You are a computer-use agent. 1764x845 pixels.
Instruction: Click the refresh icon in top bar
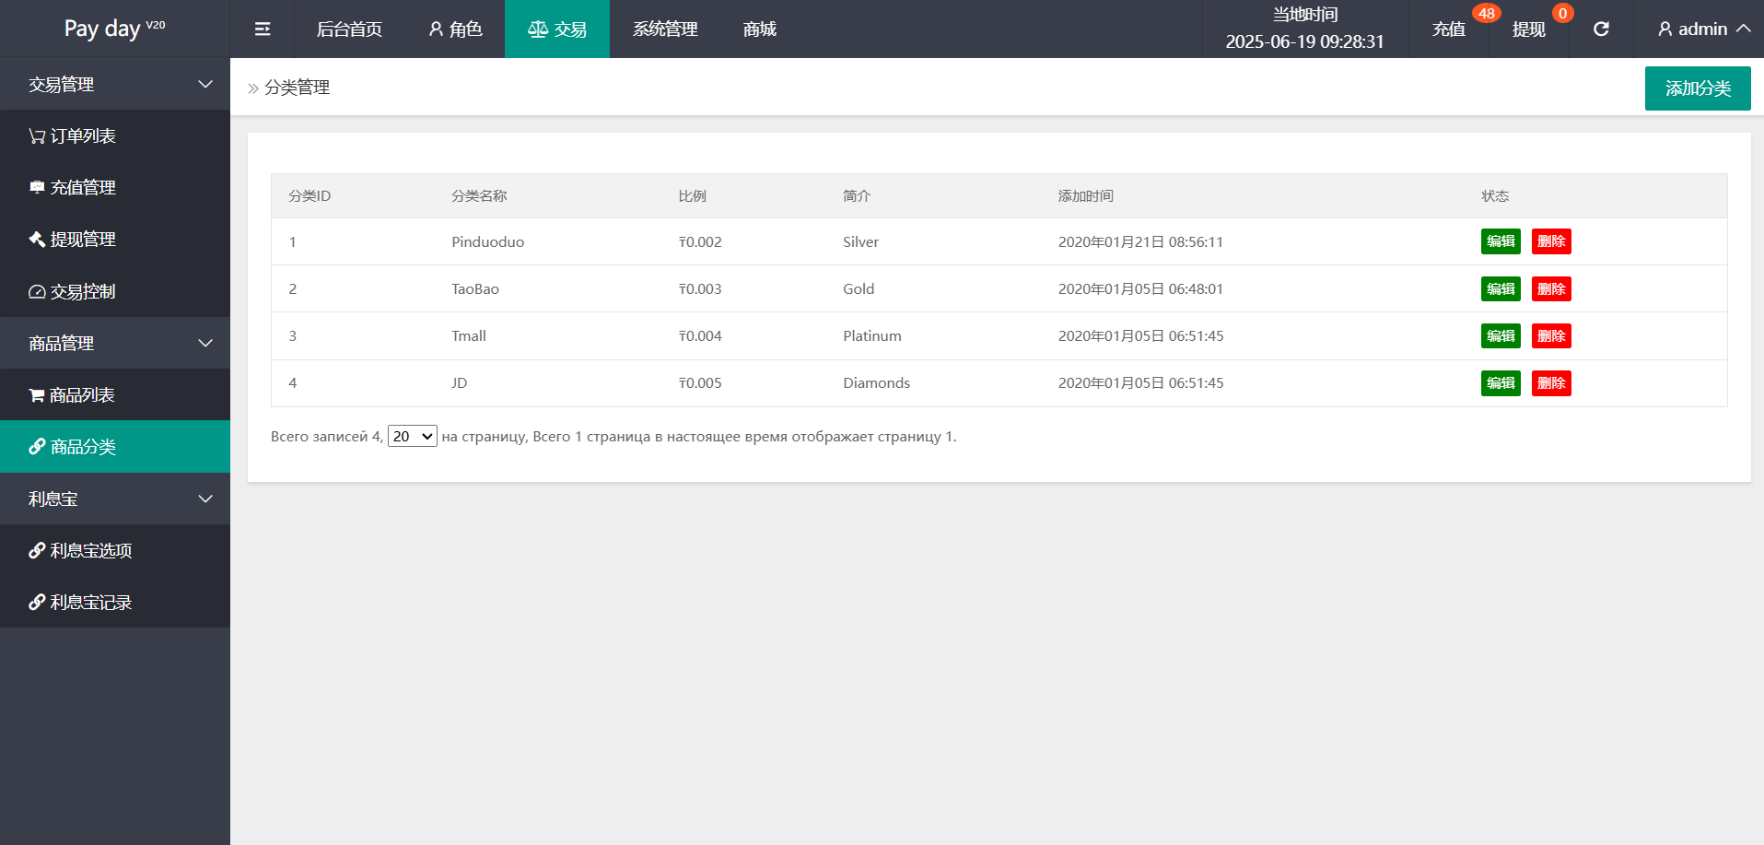[1601, 29]
